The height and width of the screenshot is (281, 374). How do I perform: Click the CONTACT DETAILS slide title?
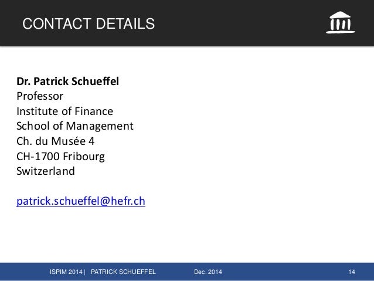(x=89, y=23)
